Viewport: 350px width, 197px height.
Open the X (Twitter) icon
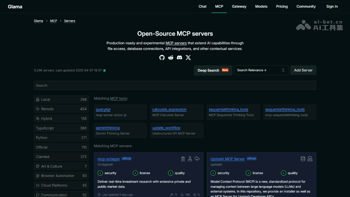(188, 57)
